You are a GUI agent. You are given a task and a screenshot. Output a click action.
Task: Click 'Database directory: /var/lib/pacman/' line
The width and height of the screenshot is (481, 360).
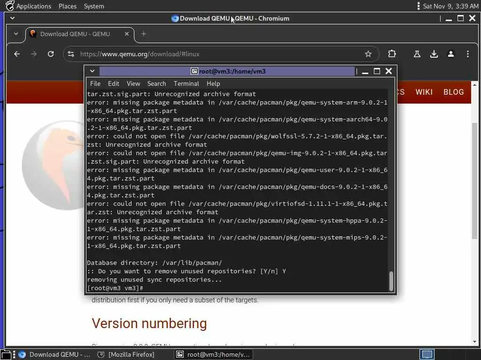tap(154, 262)
